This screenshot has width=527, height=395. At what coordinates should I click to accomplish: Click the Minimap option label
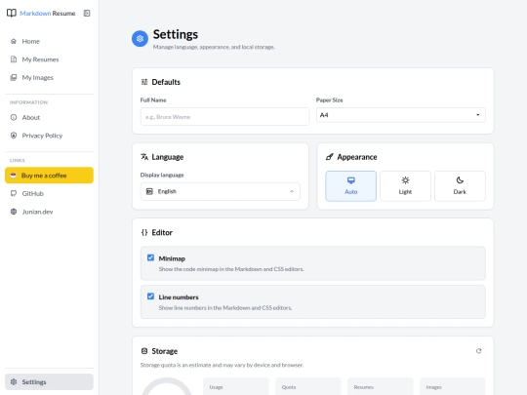click(x=172, y=258)
